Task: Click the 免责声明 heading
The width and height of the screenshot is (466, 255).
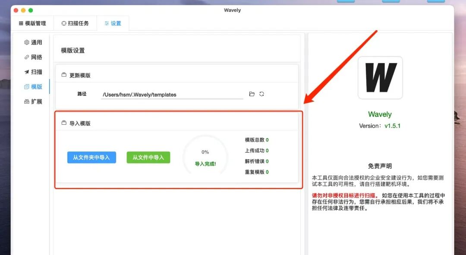Action: tap(380, 166)
